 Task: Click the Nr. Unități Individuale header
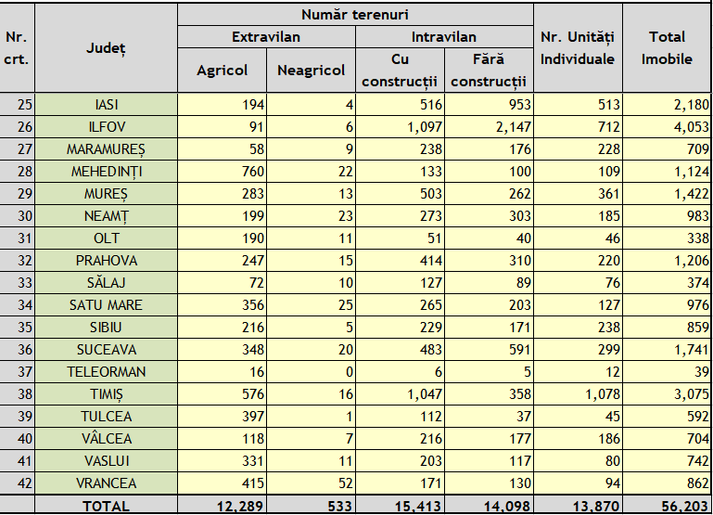click(577, 48)
